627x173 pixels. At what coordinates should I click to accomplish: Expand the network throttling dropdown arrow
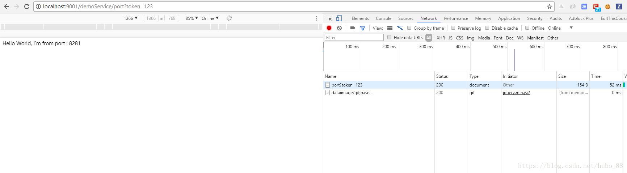click(x=571, y=28)
